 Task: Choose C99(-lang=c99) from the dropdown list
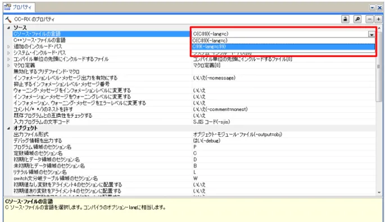pyautogui.click(x=283, y=47)
